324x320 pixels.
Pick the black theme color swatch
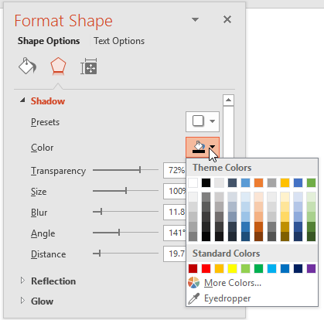click(206, 183)
